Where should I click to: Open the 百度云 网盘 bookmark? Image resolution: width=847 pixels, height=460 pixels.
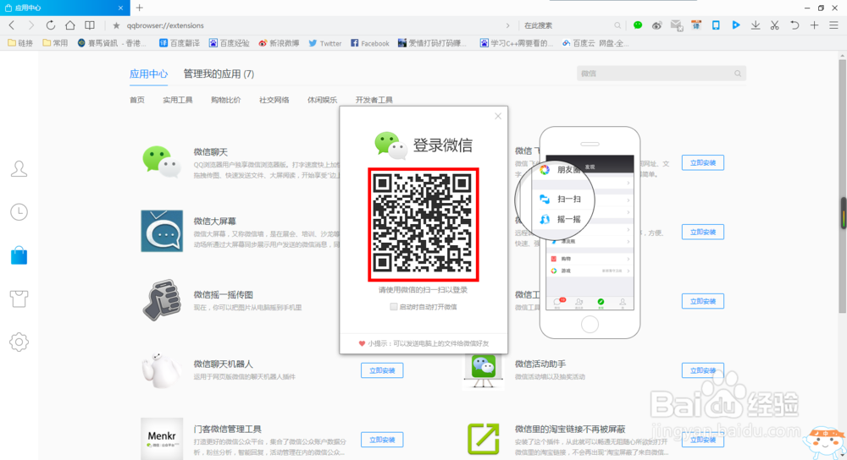tap(595, 43)
